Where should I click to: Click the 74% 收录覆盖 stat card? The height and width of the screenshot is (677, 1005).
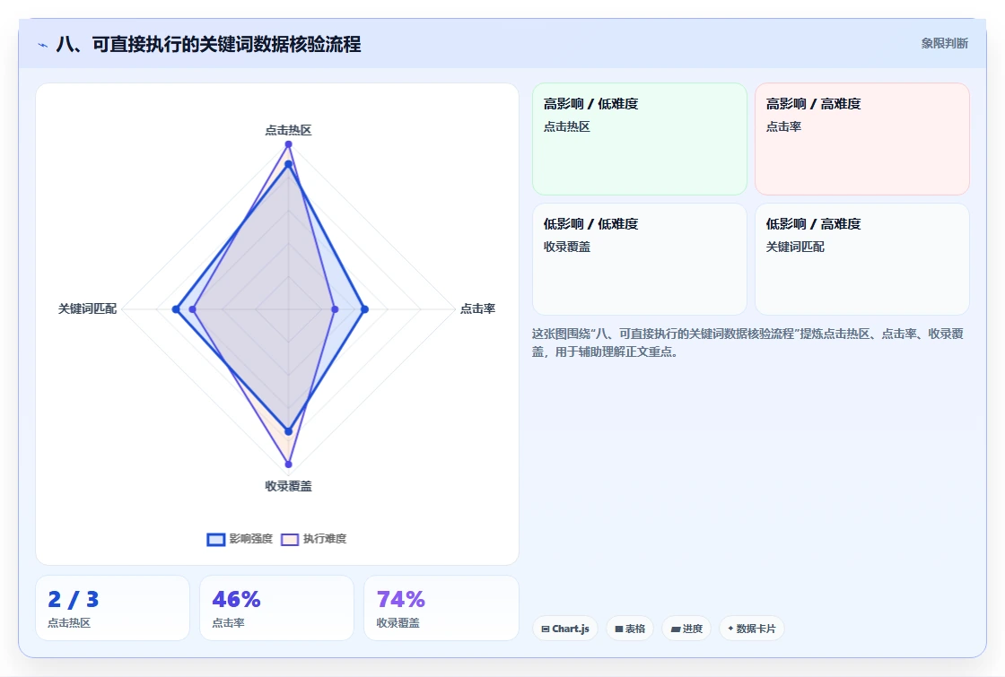pyautogui.click(x=441, y=608)
